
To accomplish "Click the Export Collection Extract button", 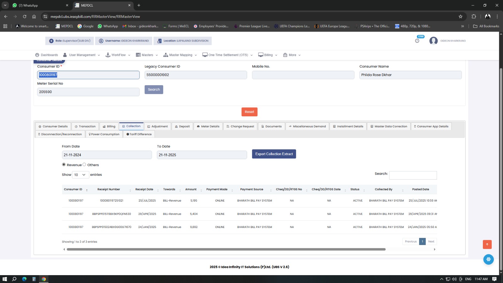I will pos(274,154).
